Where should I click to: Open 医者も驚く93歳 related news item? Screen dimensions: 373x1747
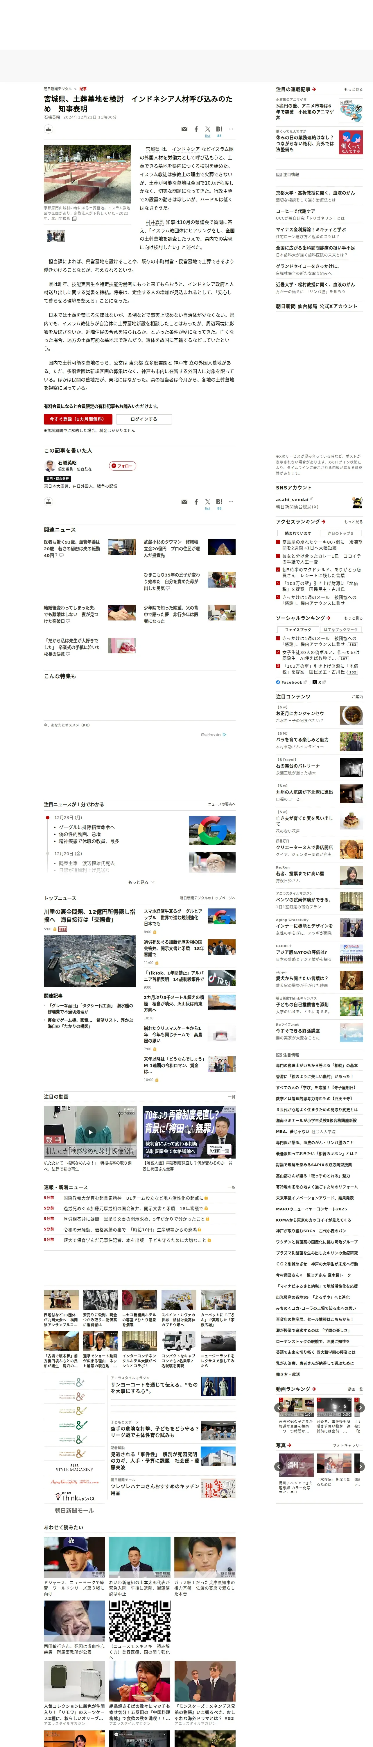pyautogui.click(x=72, y=549)
